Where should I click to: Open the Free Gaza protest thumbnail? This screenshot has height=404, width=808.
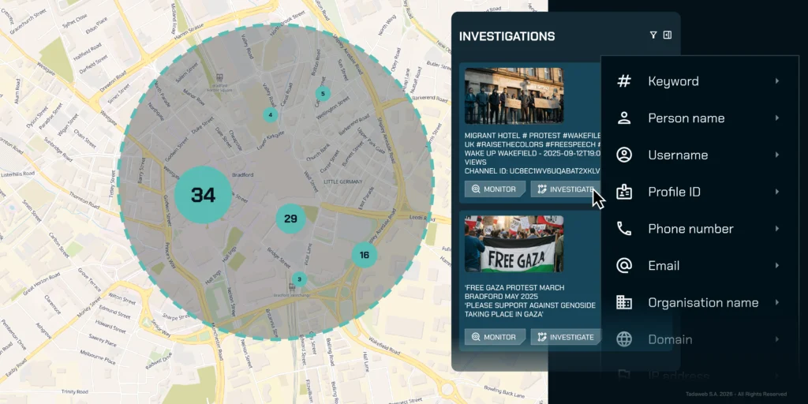[x=514, y=244]
